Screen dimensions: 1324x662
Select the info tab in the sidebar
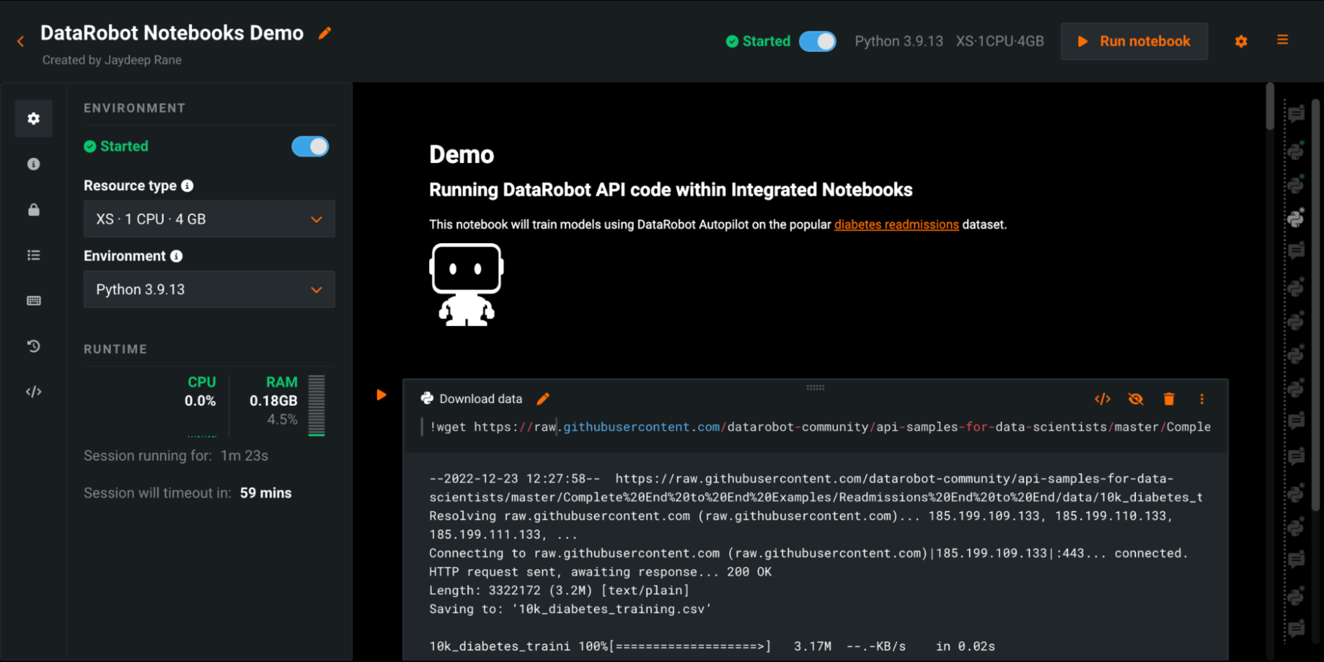33,164
